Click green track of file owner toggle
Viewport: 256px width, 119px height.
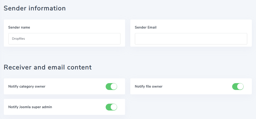click(235, 87)
